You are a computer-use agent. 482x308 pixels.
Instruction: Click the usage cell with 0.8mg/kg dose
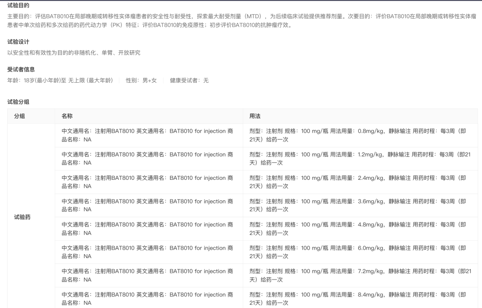360,135
